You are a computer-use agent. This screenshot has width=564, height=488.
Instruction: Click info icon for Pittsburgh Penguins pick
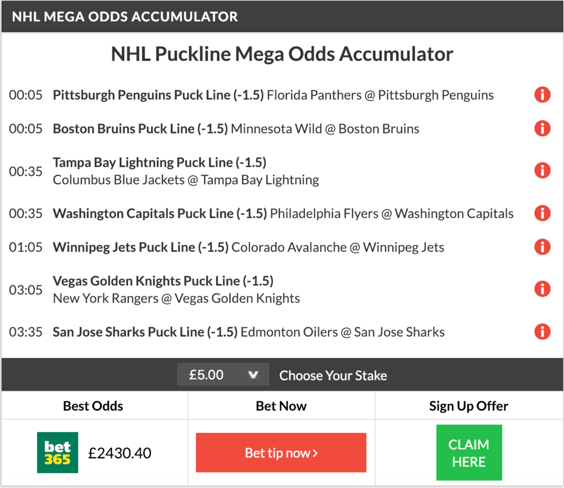click(542, 95)
